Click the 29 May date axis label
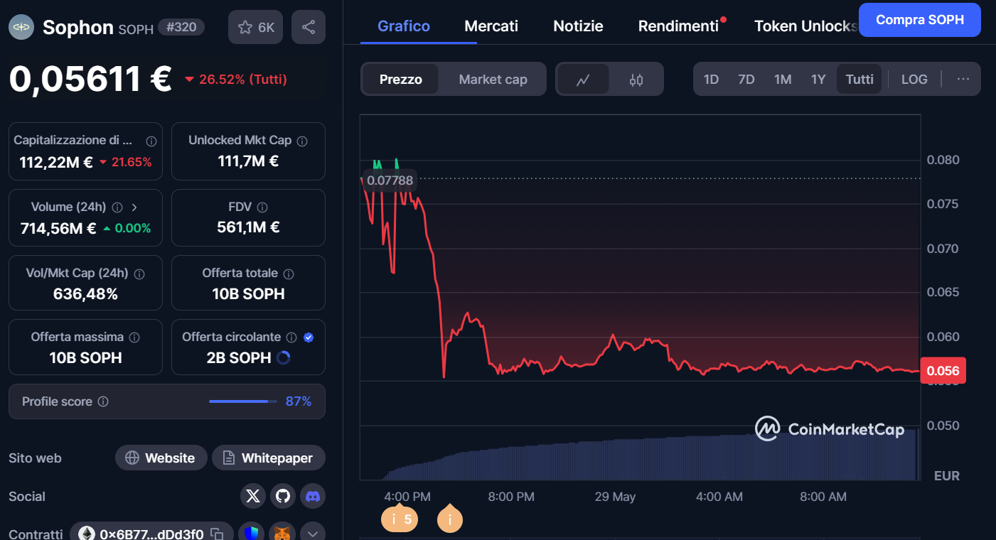Viewport: 996px width, 540px height. 615,497
